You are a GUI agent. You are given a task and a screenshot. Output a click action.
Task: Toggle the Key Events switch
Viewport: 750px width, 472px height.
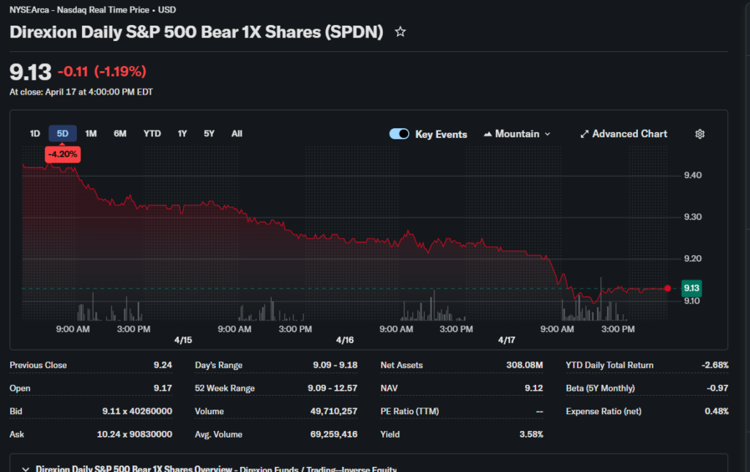pyautogui.click(x=399, y=134)
